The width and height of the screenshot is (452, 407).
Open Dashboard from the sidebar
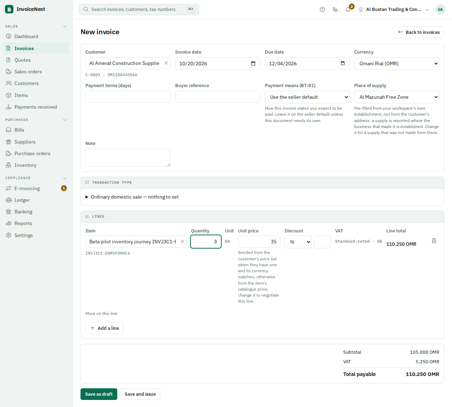[x=36, y=36]
